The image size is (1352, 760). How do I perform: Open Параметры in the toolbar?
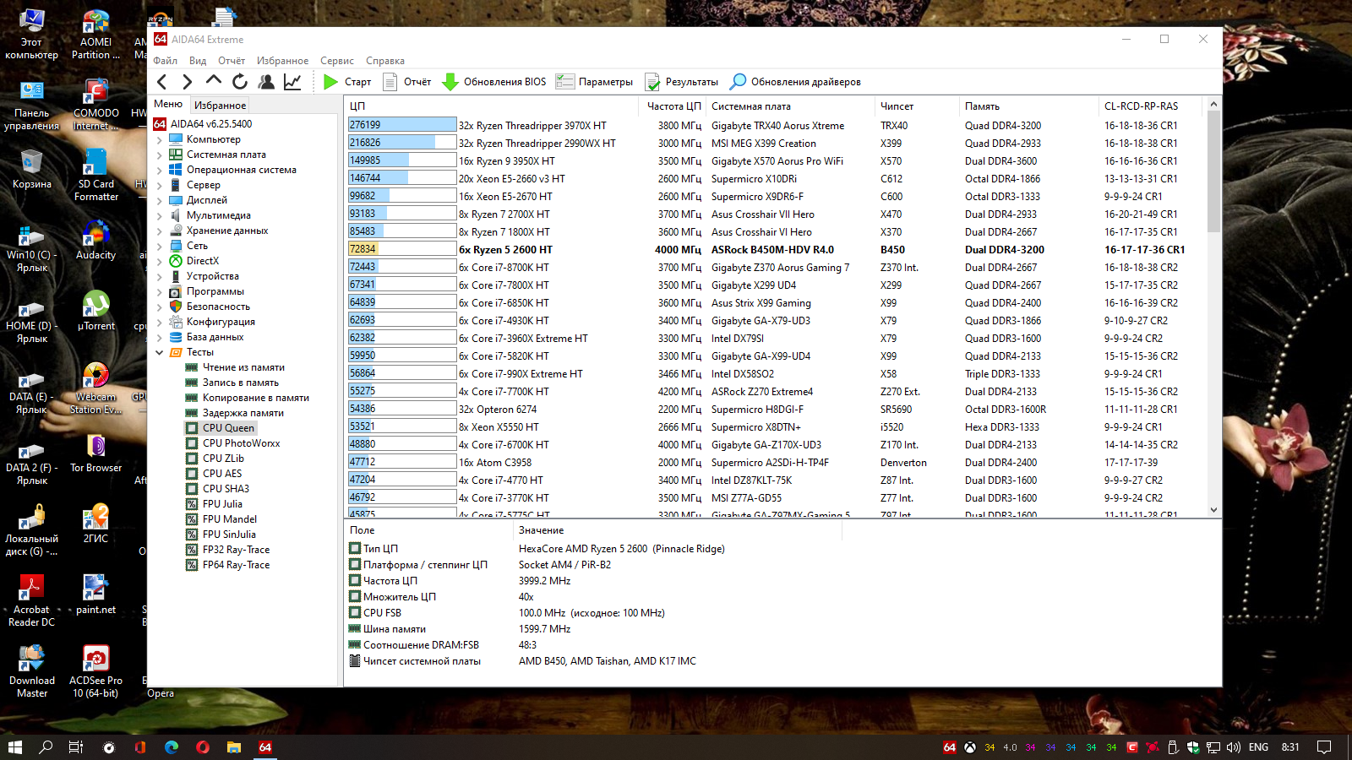(x=594, y=82)
